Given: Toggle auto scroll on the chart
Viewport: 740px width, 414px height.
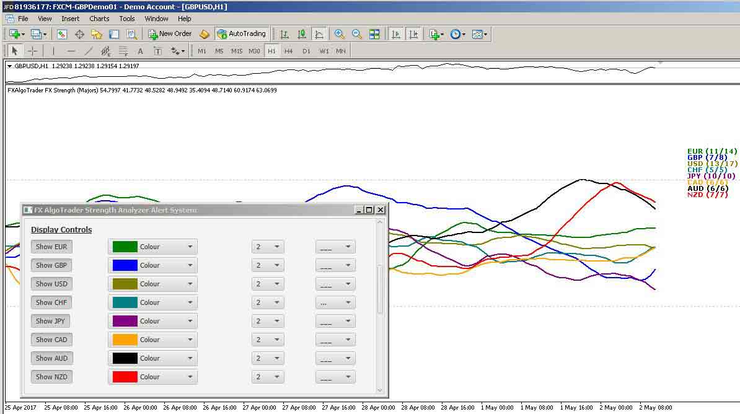Looking at the screenshot, I should pyautogui.click(x=396, y=34).
